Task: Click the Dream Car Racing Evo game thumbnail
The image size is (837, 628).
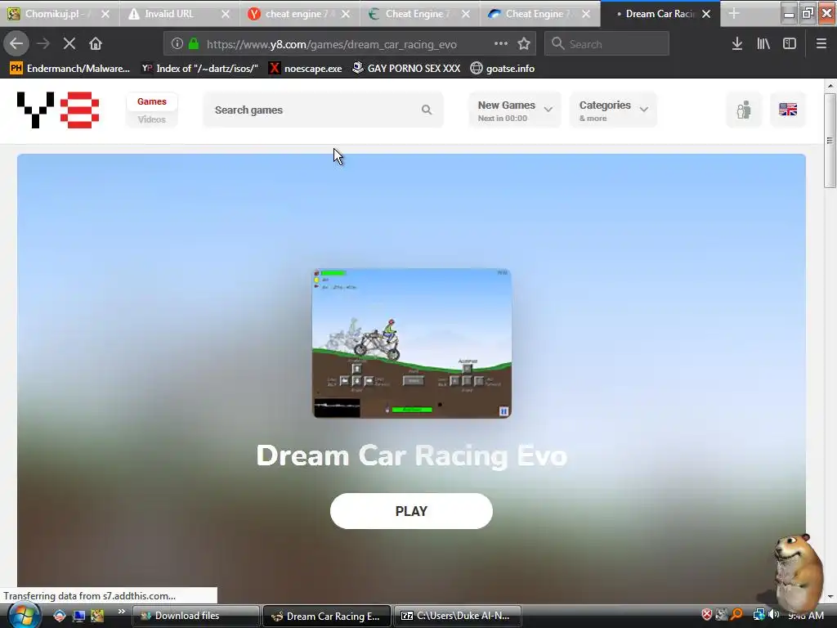Action: (412, 343)
